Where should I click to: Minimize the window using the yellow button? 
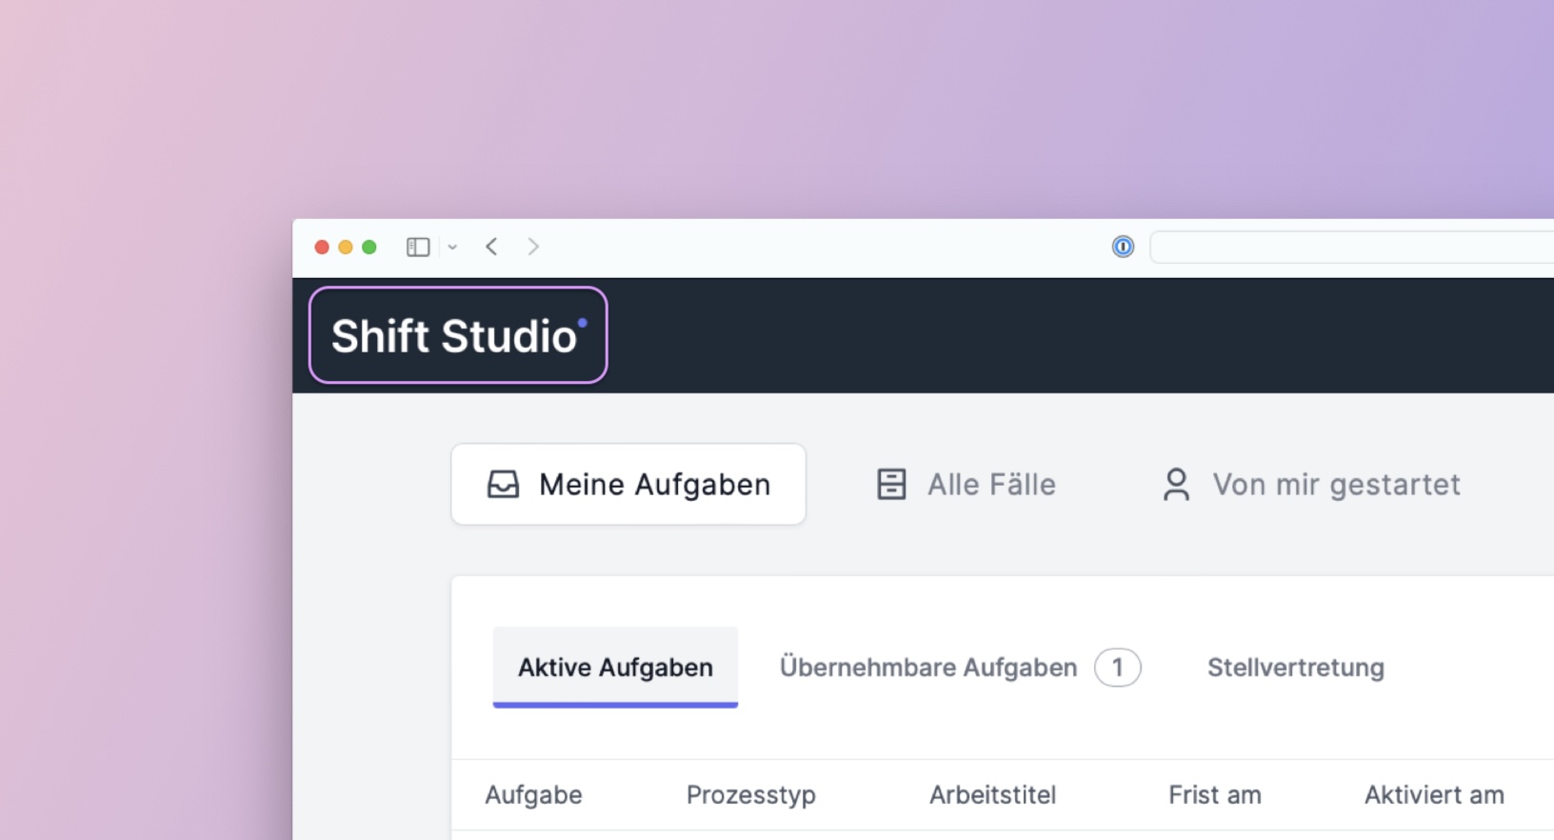coord(346,248)
